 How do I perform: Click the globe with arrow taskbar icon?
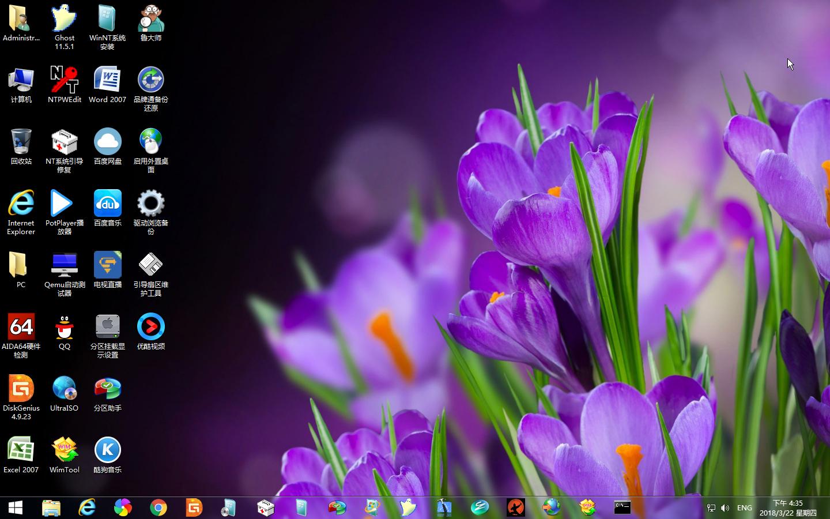[552, 507]
